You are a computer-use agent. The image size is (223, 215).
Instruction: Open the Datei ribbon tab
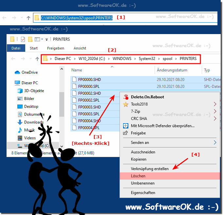coord(16,48)
